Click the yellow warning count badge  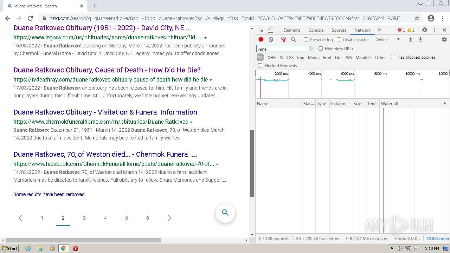[x=411, y=30]
